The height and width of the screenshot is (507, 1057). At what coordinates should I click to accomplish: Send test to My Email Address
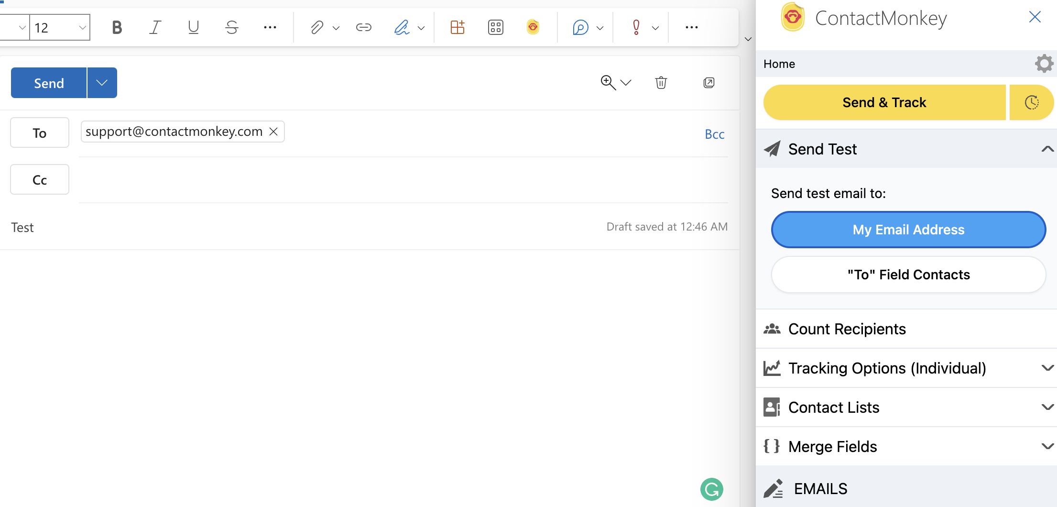point(908,230)
